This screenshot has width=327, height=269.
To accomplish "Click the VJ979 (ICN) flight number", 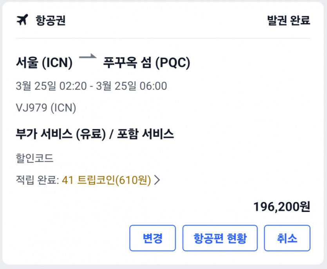I will [46, 108].
